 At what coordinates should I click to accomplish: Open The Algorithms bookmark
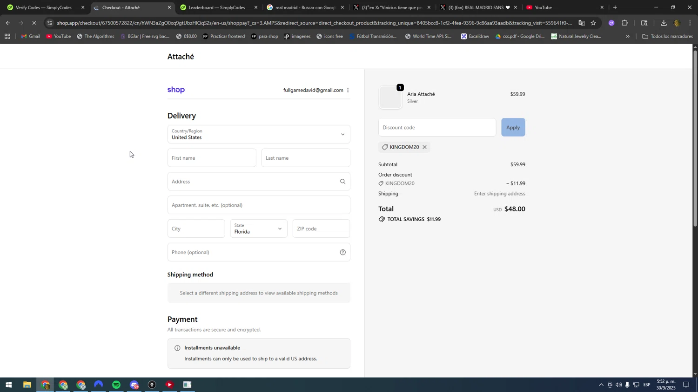95,36
